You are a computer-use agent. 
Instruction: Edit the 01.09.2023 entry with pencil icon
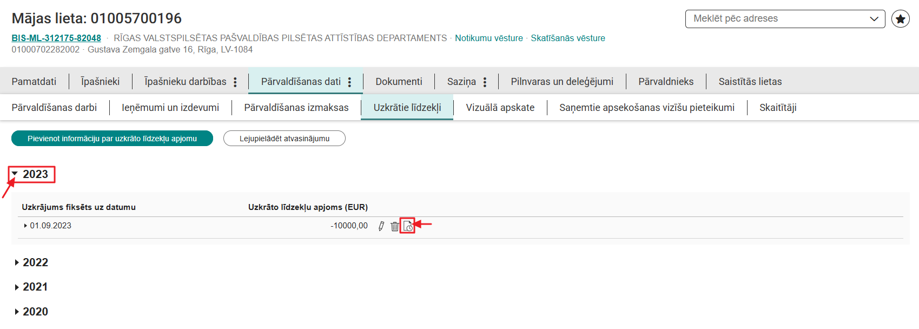point(381,226)
